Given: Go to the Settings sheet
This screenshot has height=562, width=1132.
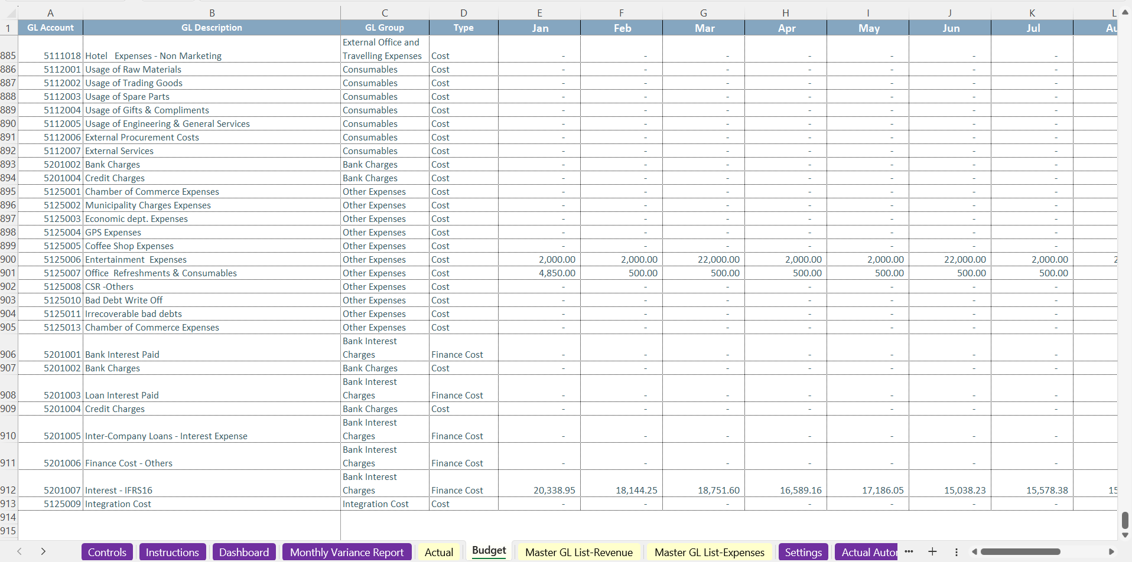Looking at the screenshot, I should (802, 552).
